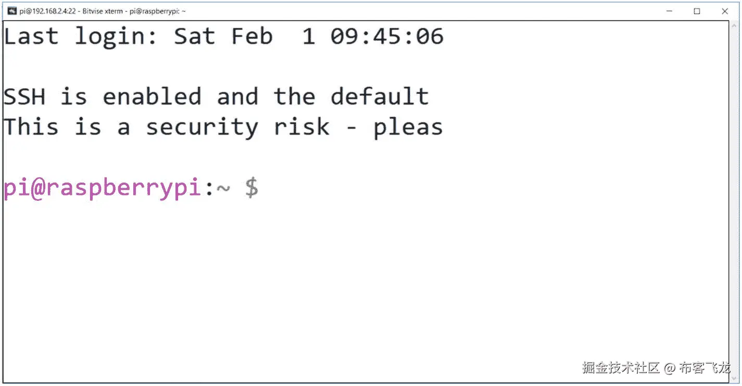
Task: Click the $ prompt symbol
Action: pos(252,188)
